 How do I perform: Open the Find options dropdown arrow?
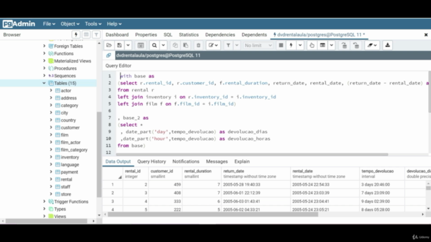click(163, 45)
